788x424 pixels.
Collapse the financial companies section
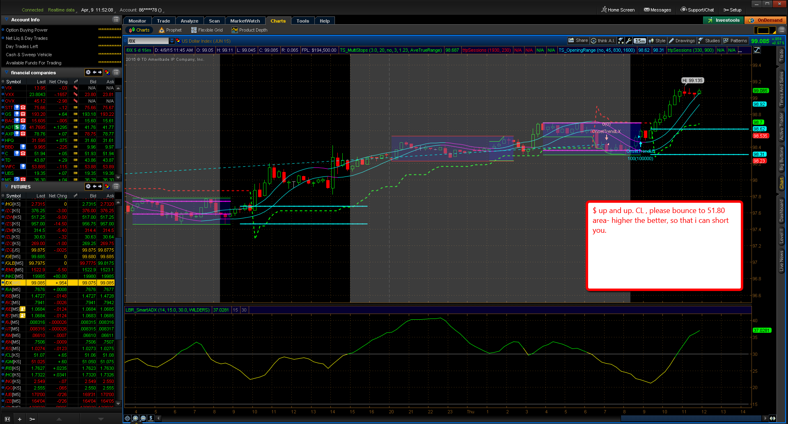click(x=7, y=72)
